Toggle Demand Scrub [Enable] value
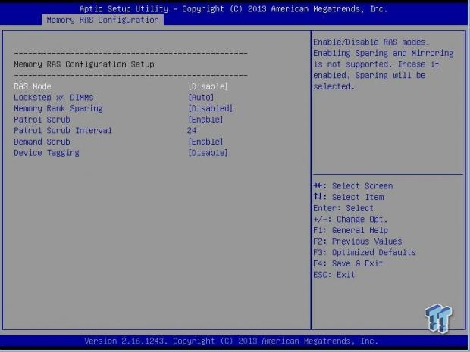 click(205, 142)
